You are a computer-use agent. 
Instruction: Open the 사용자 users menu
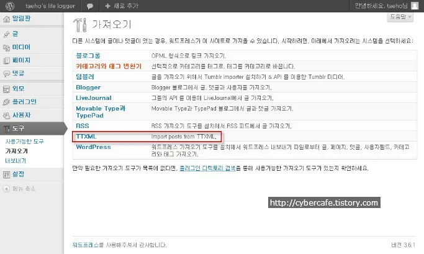click(21, 115)
